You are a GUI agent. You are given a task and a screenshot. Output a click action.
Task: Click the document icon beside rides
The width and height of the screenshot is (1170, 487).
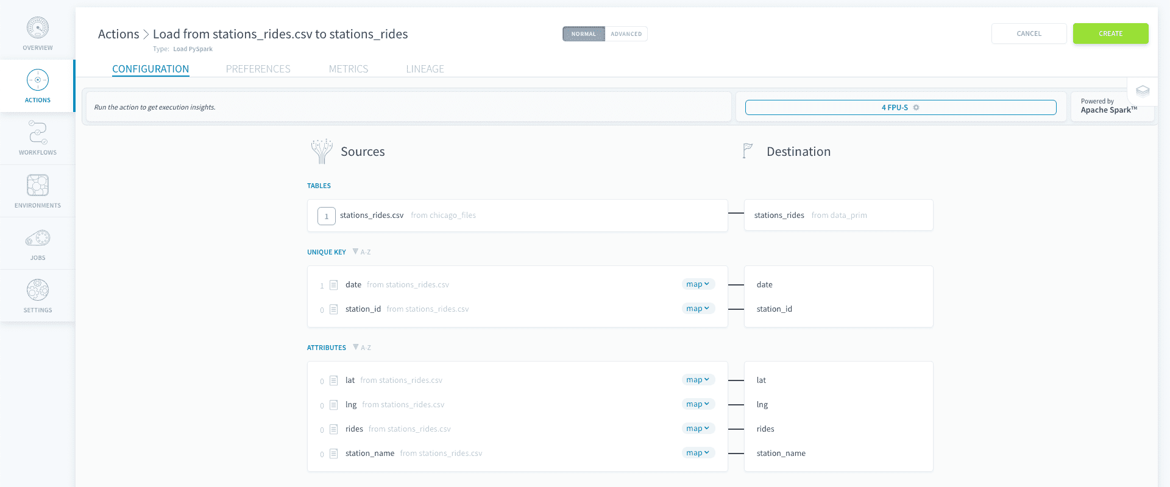[x=334, y=429]
